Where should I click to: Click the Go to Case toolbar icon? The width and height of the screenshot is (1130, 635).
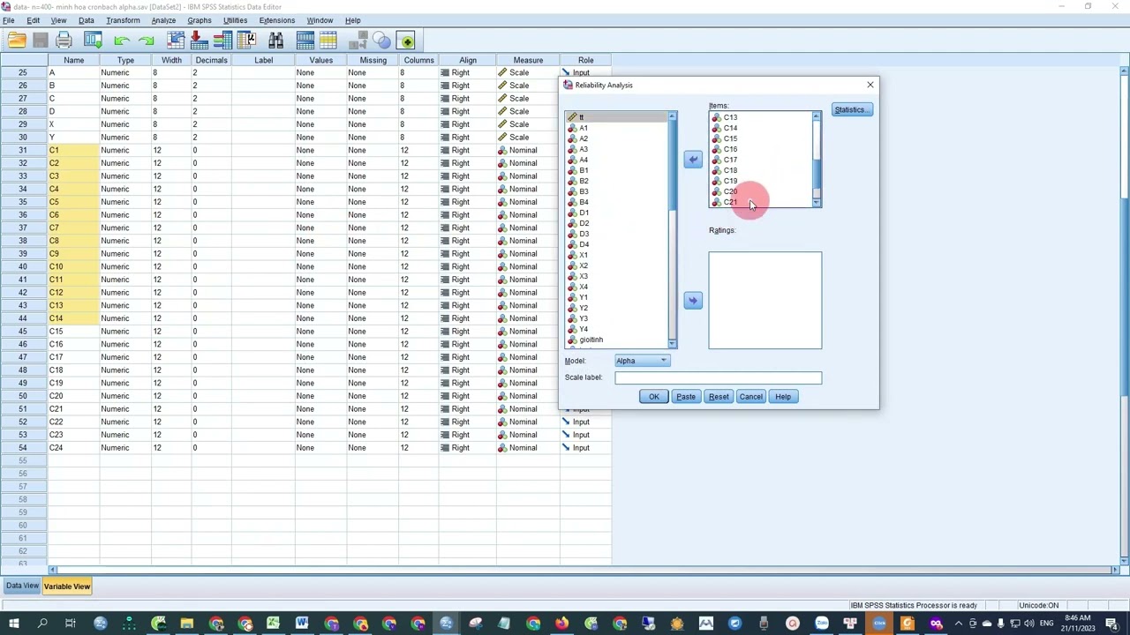point(176,41)
